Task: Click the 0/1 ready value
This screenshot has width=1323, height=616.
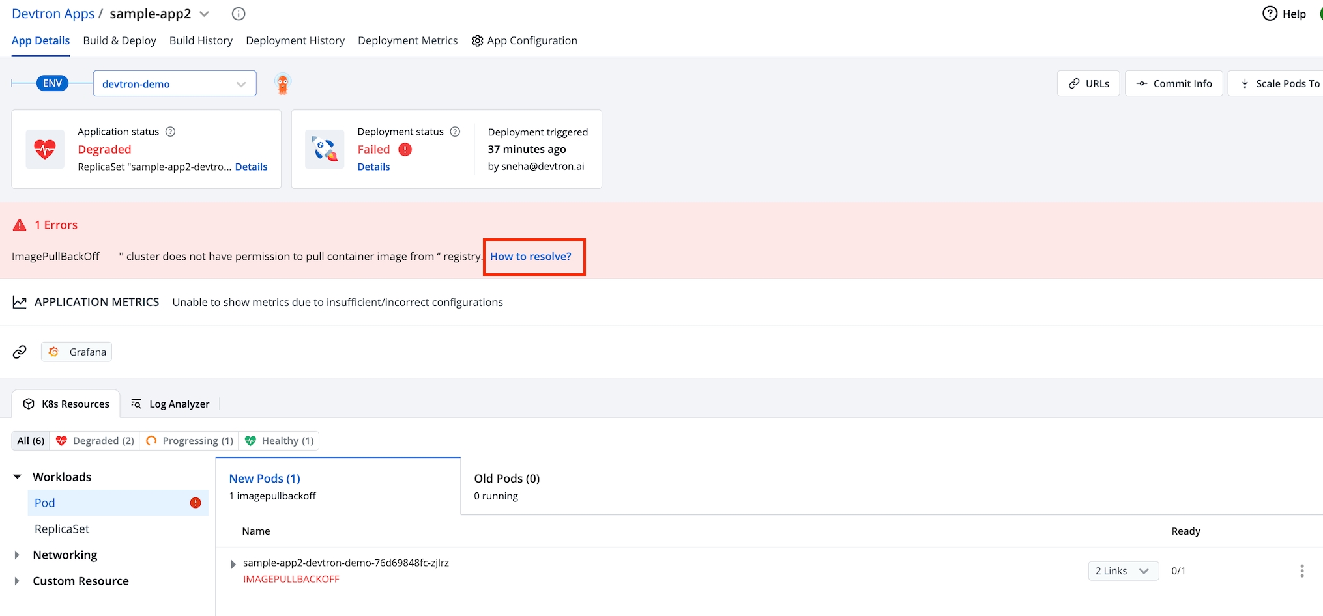Action: pos(1178,571)
